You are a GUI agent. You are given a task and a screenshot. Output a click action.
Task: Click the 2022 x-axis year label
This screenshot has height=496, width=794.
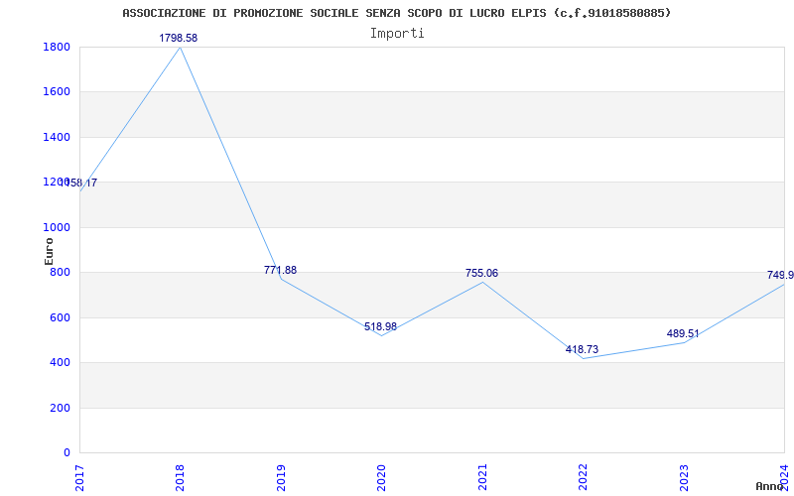[583, 478]
